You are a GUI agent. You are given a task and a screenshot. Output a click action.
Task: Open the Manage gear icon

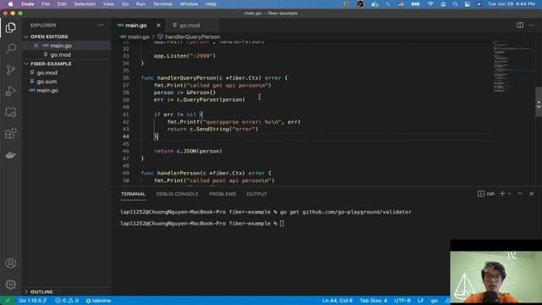point(11,285)
